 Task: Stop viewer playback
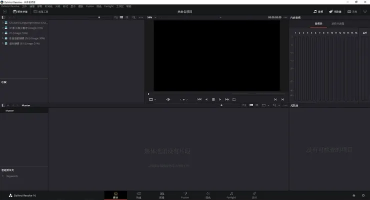pos(213,100)
